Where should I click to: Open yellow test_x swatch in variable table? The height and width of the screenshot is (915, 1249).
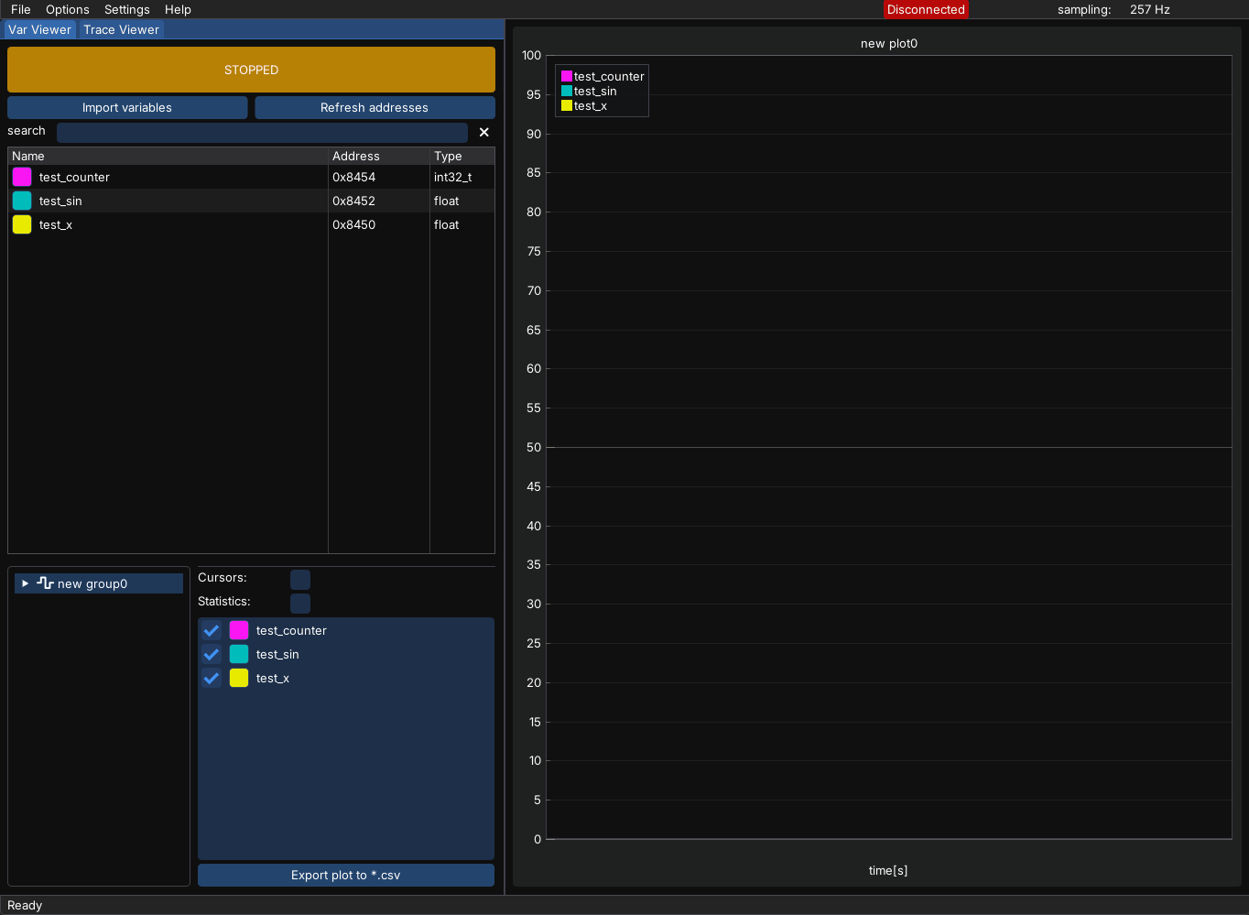click(x=22, y=224)
